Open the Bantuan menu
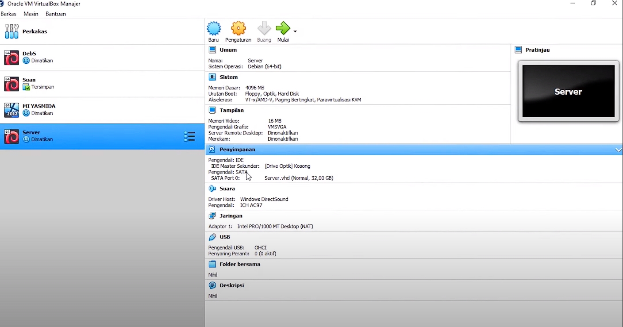This screenshot has width=623, height=327. (x=55, y=14)
